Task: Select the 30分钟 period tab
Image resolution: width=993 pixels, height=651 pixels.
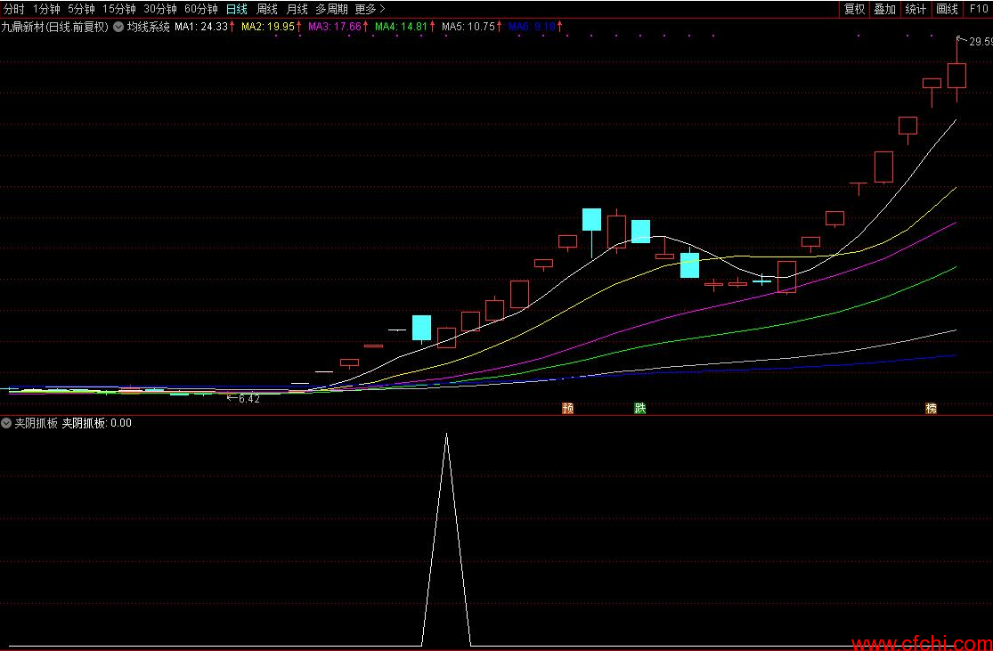Action: (x=159, y=9)
